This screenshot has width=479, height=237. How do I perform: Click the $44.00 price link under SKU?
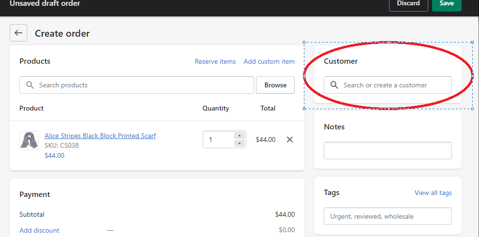pyautogui.click(x=54, y=155)
